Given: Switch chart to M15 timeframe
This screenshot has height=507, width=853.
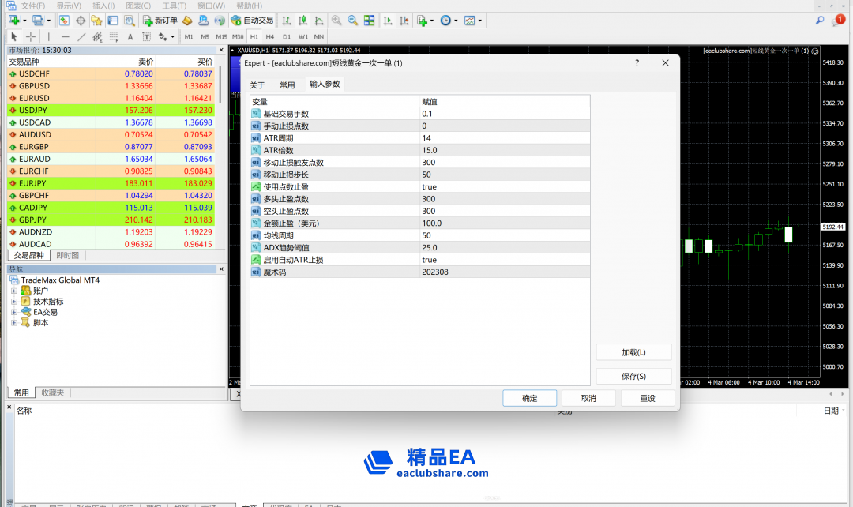Looking at the screenshot, I should click(221, 36).
